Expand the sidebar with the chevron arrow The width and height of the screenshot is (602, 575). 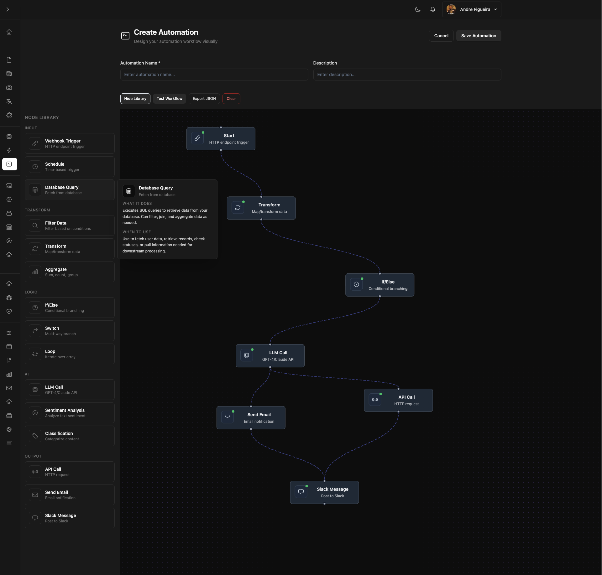(8, 9)
